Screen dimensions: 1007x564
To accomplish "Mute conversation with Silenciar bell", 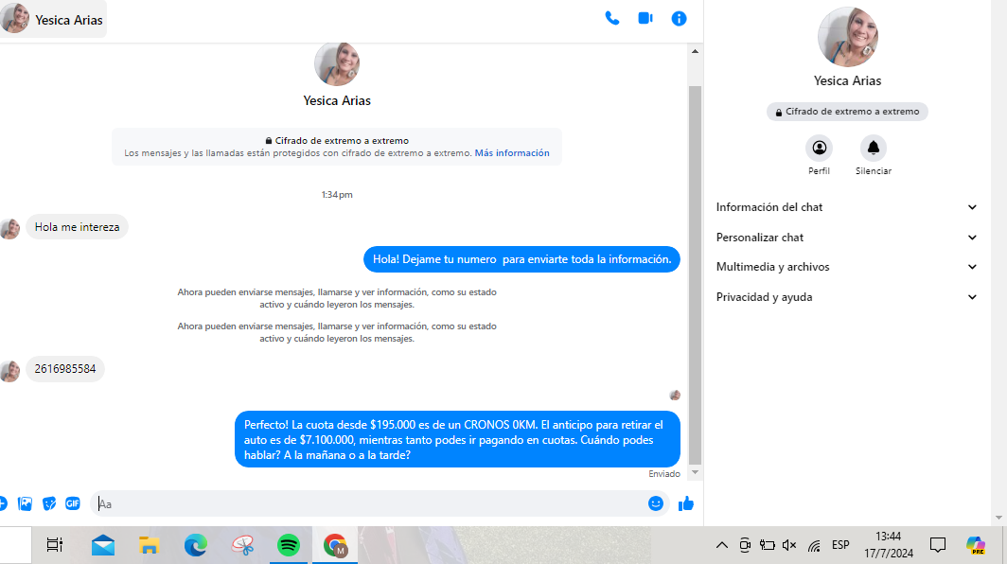I will click(873, 148).
